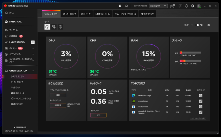221x137 pixels.
Task: Open the camera and audio enhancer entry
Action: tap(19, 61)
